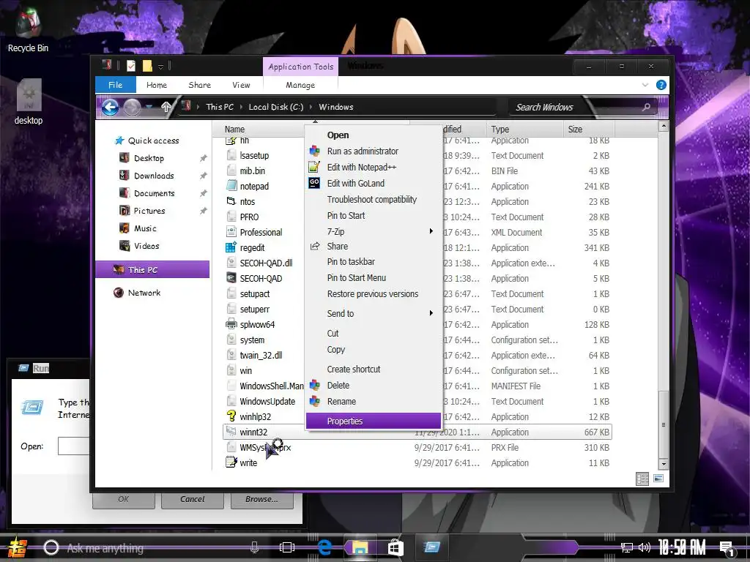The image size is (750, 562).
Task: Open Action Center notification icon
Action: coord(727,549)
